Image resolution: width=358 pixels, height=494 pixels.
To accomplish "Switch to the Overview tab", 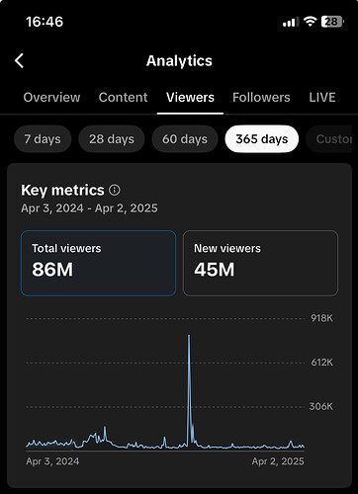I will pyautogui.click(x=51, y=97).
